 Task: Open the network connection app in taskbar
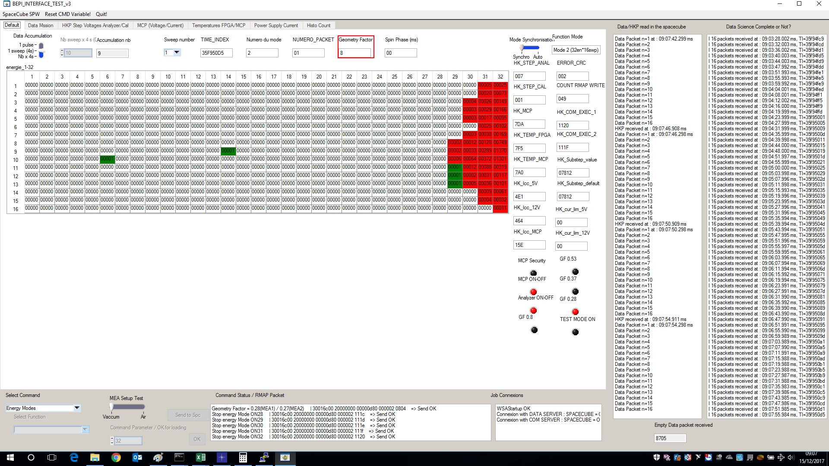pyautogui.click(x=264, y=457)
